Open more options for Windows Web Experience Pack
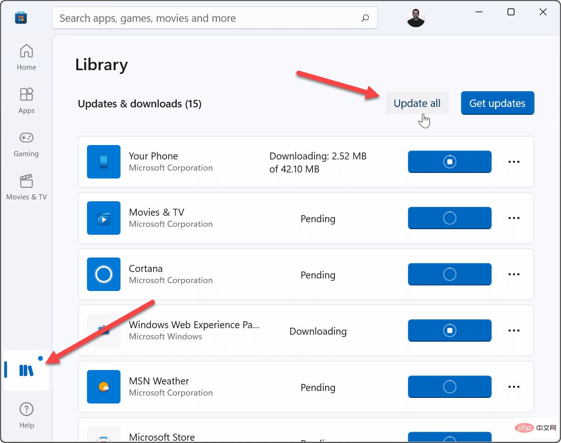This screenshot has height=443, width=561. click(514, 331)
